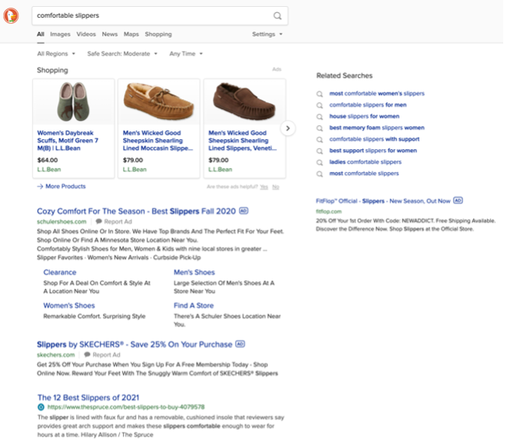Click the magnifier search button icon
Viewport: 507px width, 448px height.
pyautogui.click(x=277, y=15)
